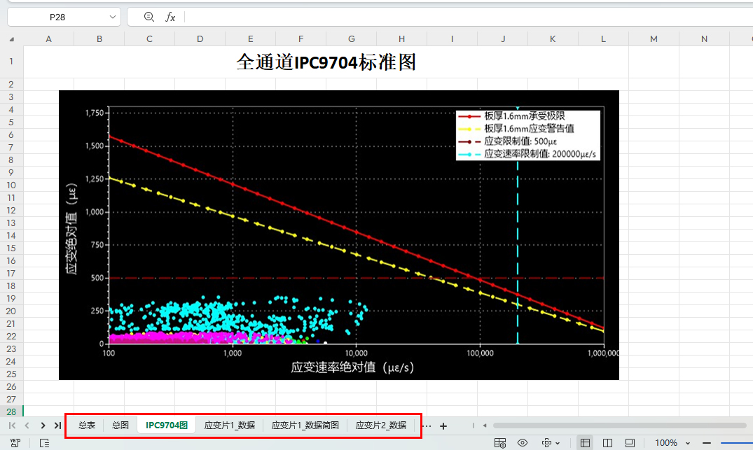The height and width of the screenshot is (450, 753).
Task: Switch to the 总表 sheet tab
Action: point(85,425)
